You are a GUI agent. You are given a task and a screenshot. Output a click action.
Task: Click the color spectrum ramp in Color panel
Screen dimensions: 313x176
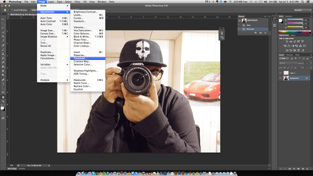tap(294, 32)
